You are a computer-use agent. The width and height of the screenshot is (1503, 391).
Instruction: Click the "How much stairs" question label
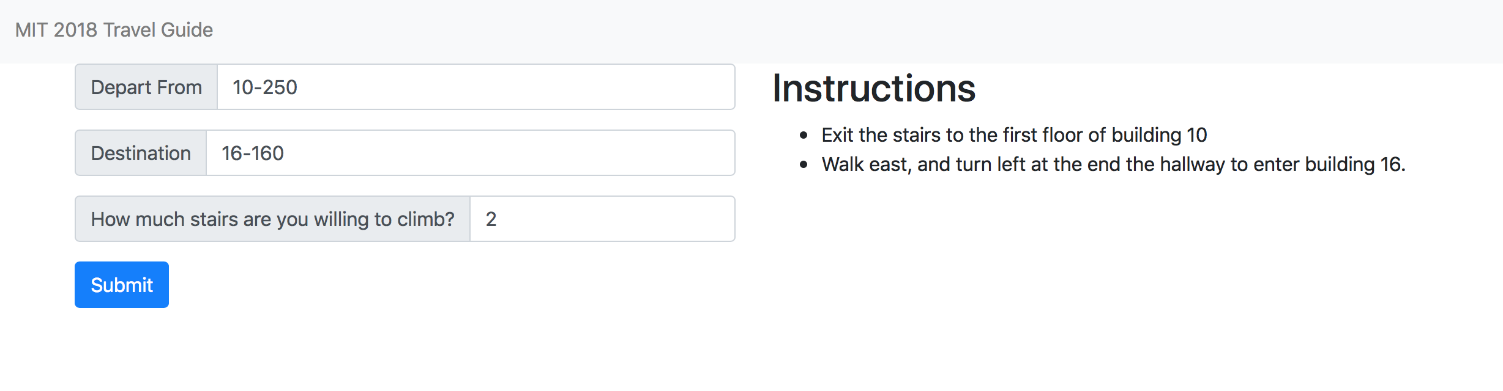[x=272, y=219]
